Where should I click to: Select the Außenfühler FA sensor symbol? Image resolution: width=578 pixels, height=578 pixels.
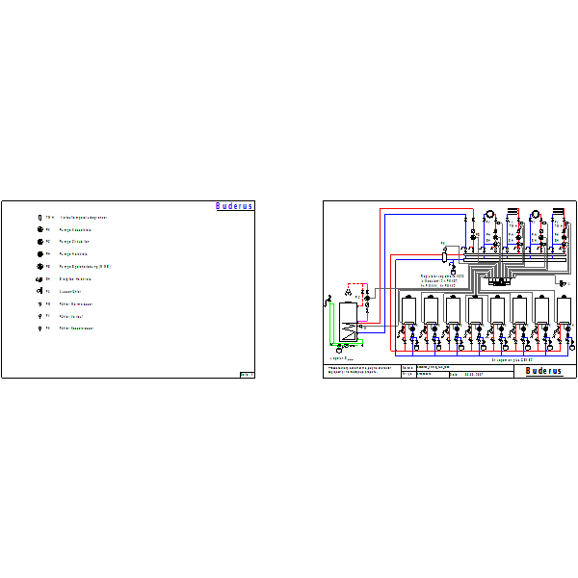(39, 291)
